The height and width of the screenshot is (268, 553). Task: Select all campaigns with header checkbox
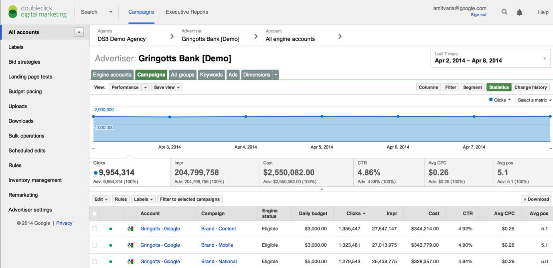click(x=95, y=214)
